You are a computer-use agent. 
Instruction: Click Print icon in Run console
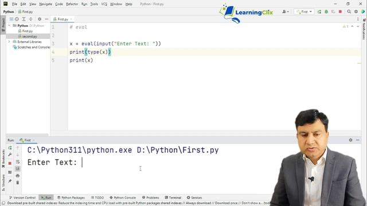18,176
